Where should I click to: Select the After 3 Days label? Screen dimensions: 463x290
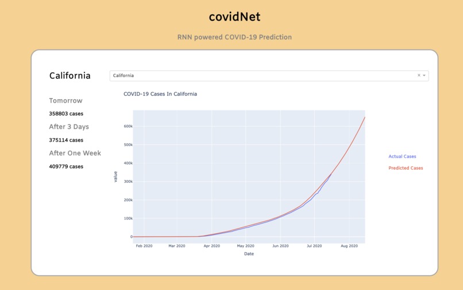click(x=69, y=127)
